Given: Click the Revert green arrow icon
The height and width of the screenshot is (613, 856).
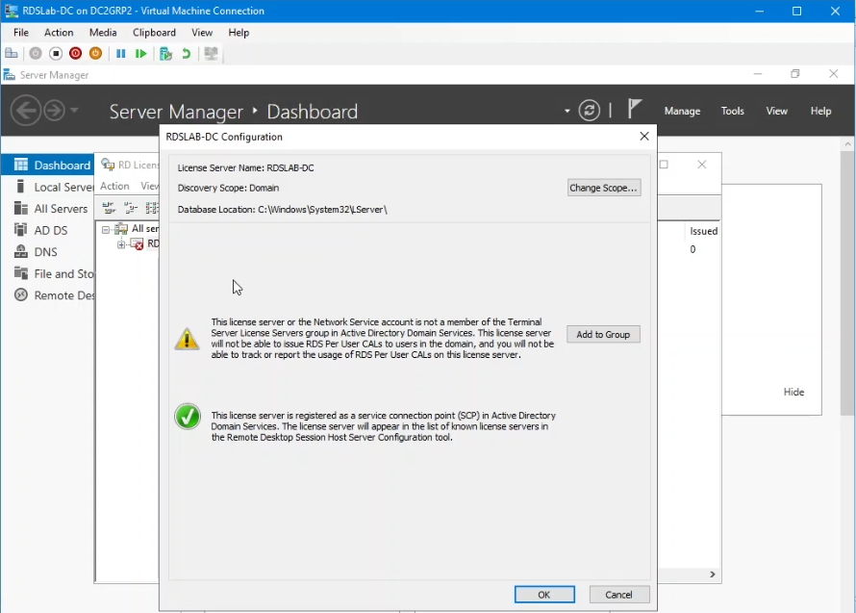Looking at the screenshot, I should pyautogui.click(x=187, y=54).
